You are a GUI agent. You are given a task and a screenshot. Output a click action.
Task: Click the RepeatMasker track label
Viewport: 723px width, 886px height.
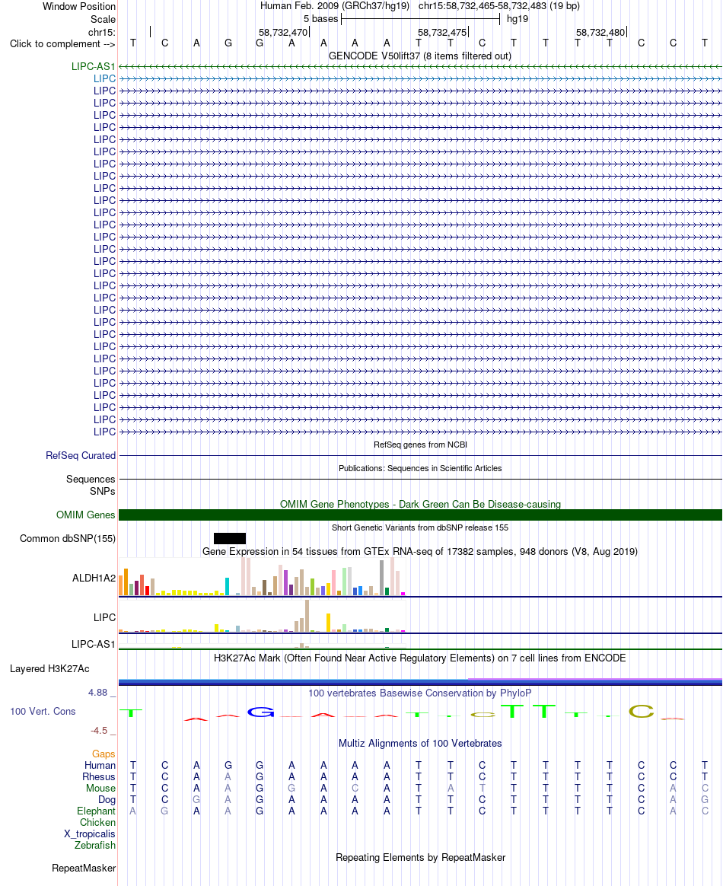pyautogui.click(x=84, y=868)
